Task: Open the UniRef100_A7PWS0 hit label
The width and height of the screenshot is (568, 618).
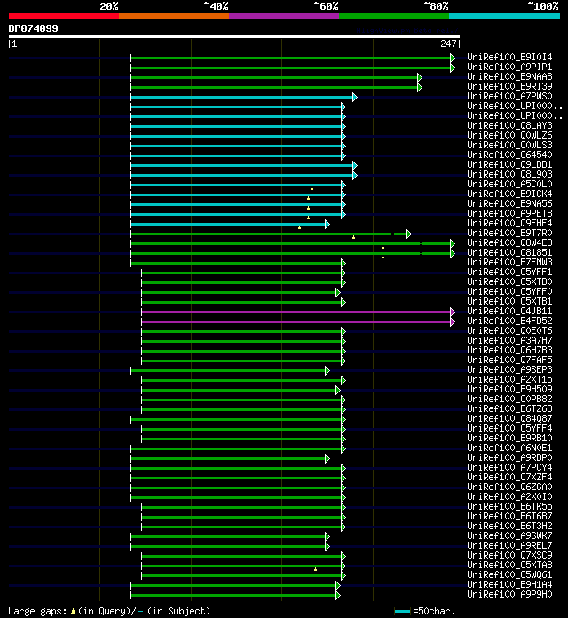Action: 509,96
